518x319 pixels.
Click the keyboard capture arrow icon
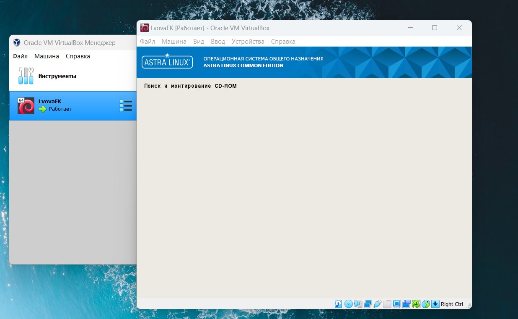(435, 304)
